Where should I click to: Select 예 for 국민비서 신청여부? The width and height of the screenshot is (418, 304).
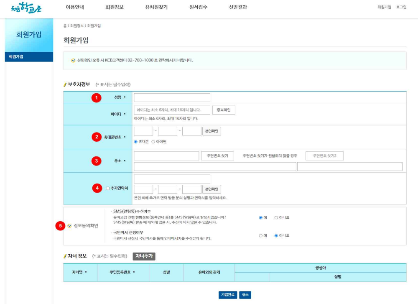(261, 236)
